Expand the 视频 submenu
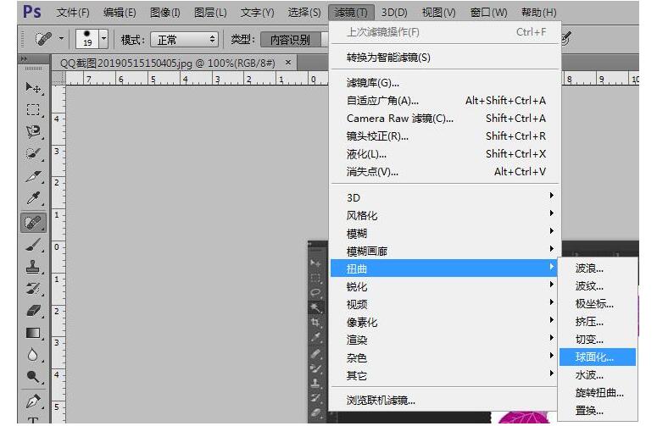Viewport: 657px width, 426px height. 445,304
